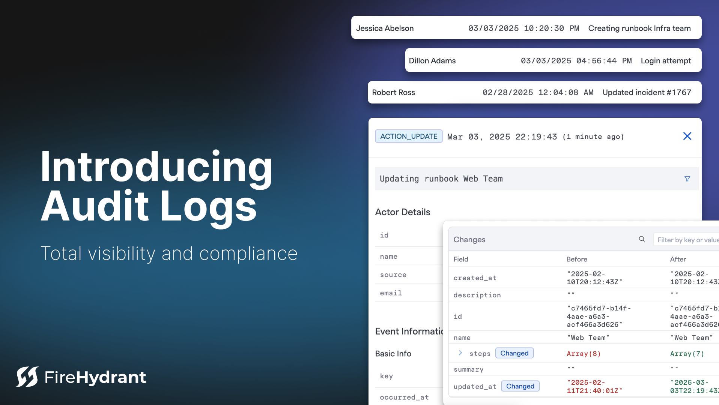Click Before value 2025-02-11T21:40:01Z
This screenshot has width=719, height=405.
(594, 387)
